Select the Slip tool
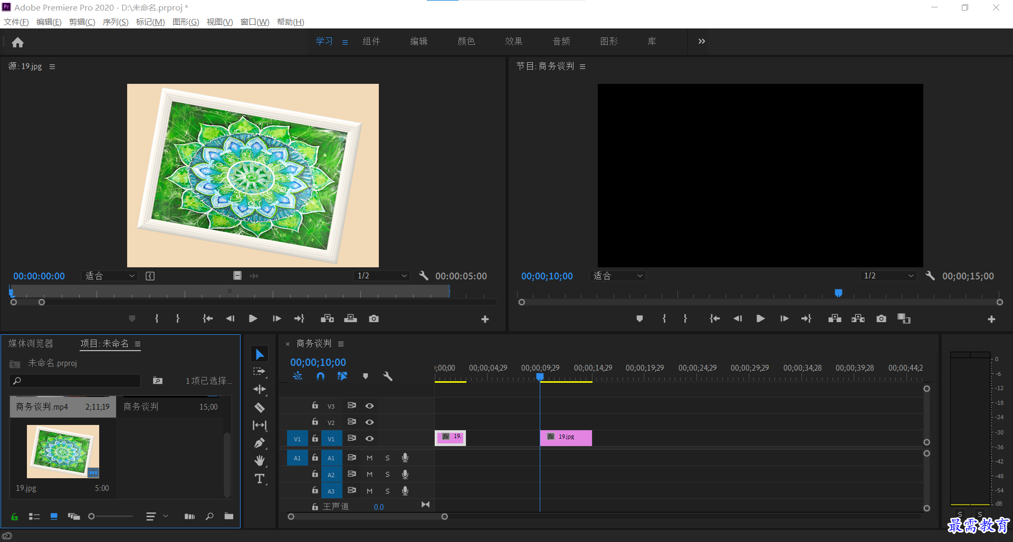The image size is (1013, 542). click(260, 425)
